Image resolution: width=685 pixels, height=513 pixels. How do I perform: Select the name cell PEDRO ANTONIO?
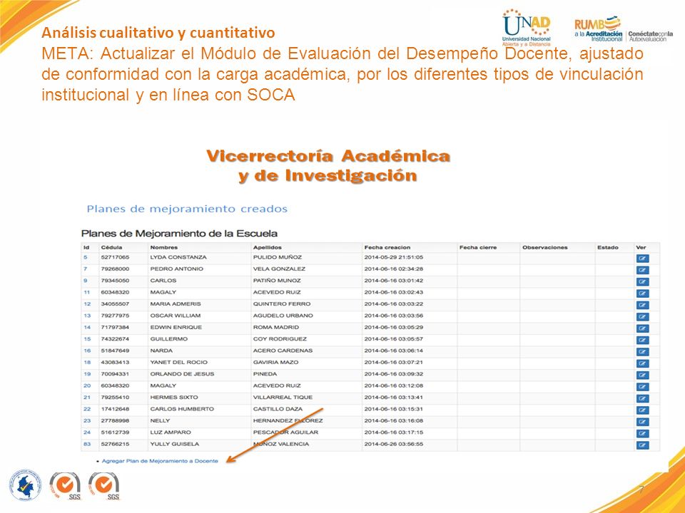tap(176, 269)
